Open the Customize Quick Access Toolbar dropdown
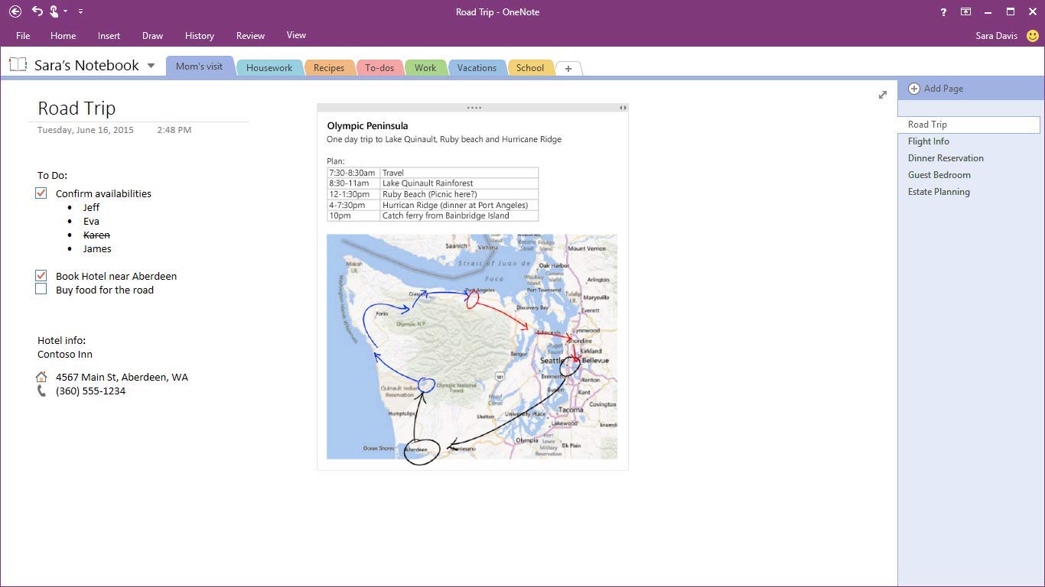 81,11
